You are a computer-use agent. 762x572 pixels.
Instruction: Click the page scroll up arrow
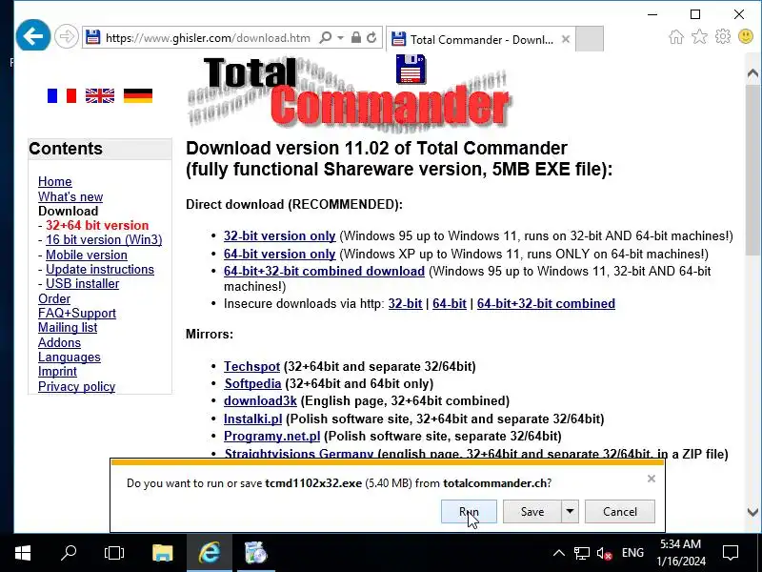click(x=752, y=73)
